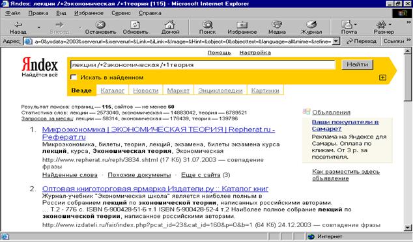The height and width of the screenshot is (242, 413).
Task: Open the Медиа toolbar icon
Action: [277, 25]
